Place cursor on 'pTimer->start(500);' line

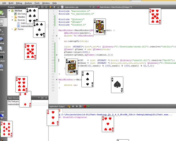77,52
